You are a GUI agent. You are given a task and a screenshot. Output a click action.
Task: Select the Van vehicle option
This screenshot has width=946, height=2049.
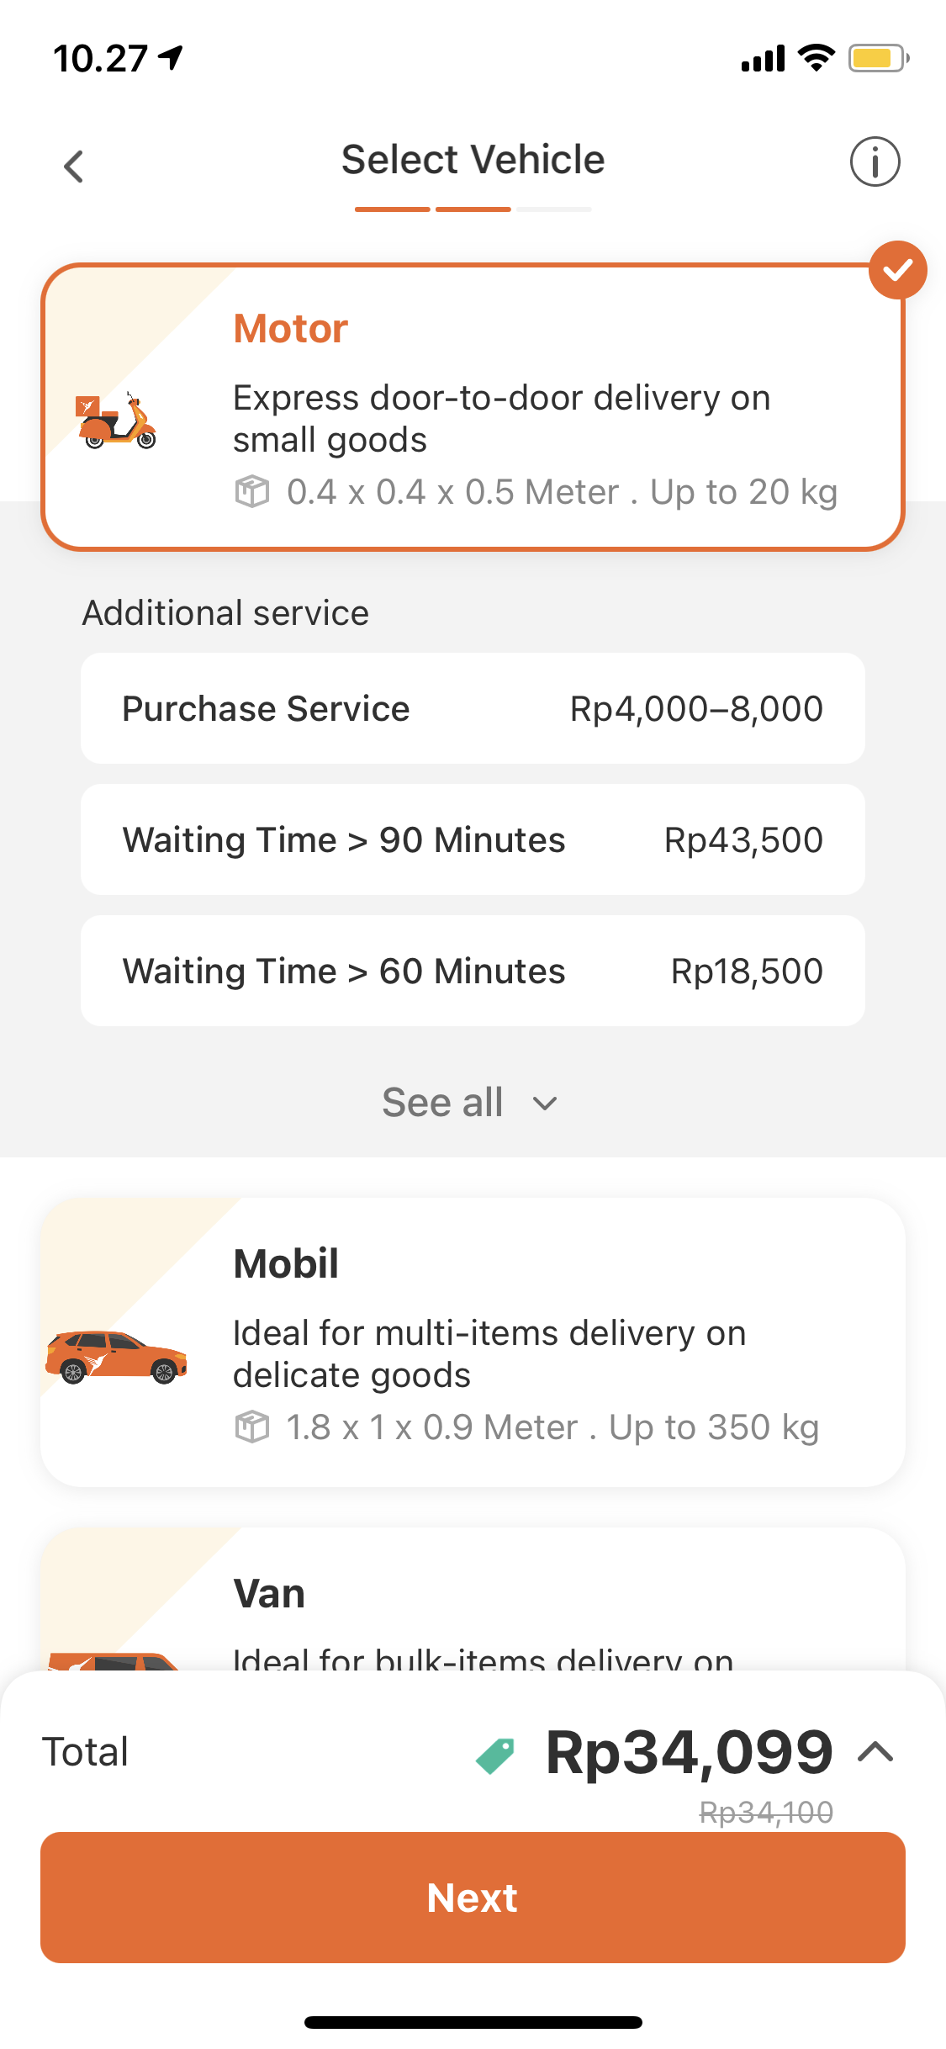473,1600
